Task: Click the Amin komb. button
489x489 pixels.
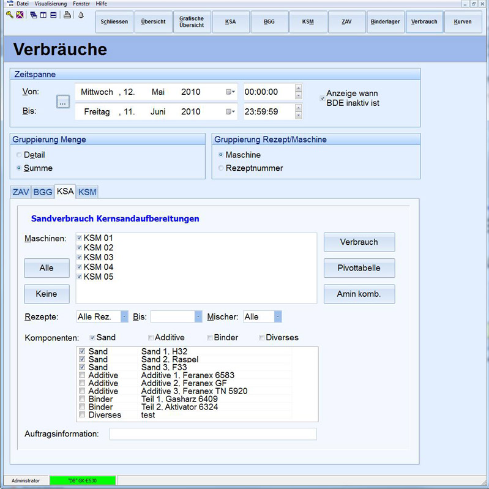Action: click(359, 294)
